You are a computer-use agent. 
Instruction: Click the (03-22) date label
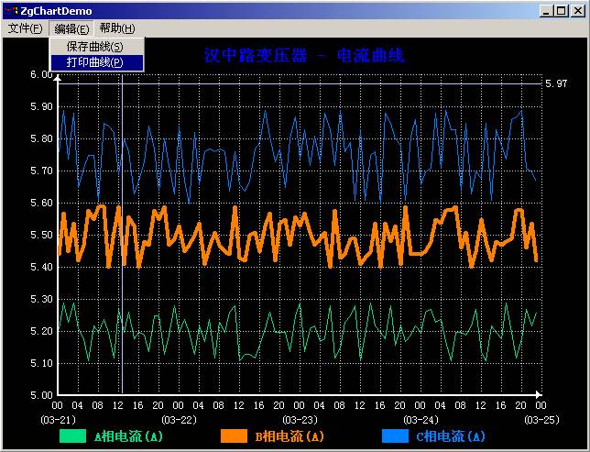180,420
